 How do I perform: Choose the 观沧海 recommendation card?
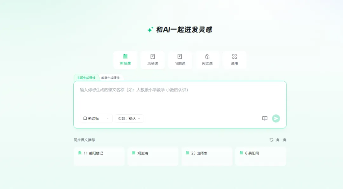coord(153,156)
